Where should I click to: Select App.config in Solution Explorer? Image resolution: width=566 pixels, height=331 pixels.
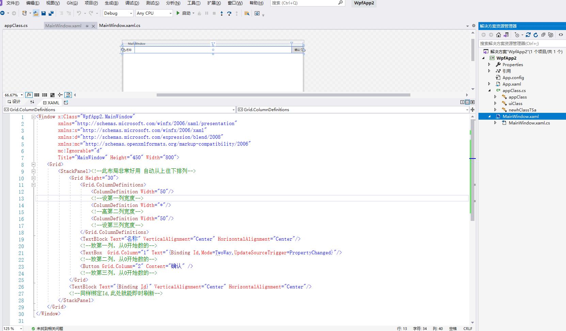513,77
